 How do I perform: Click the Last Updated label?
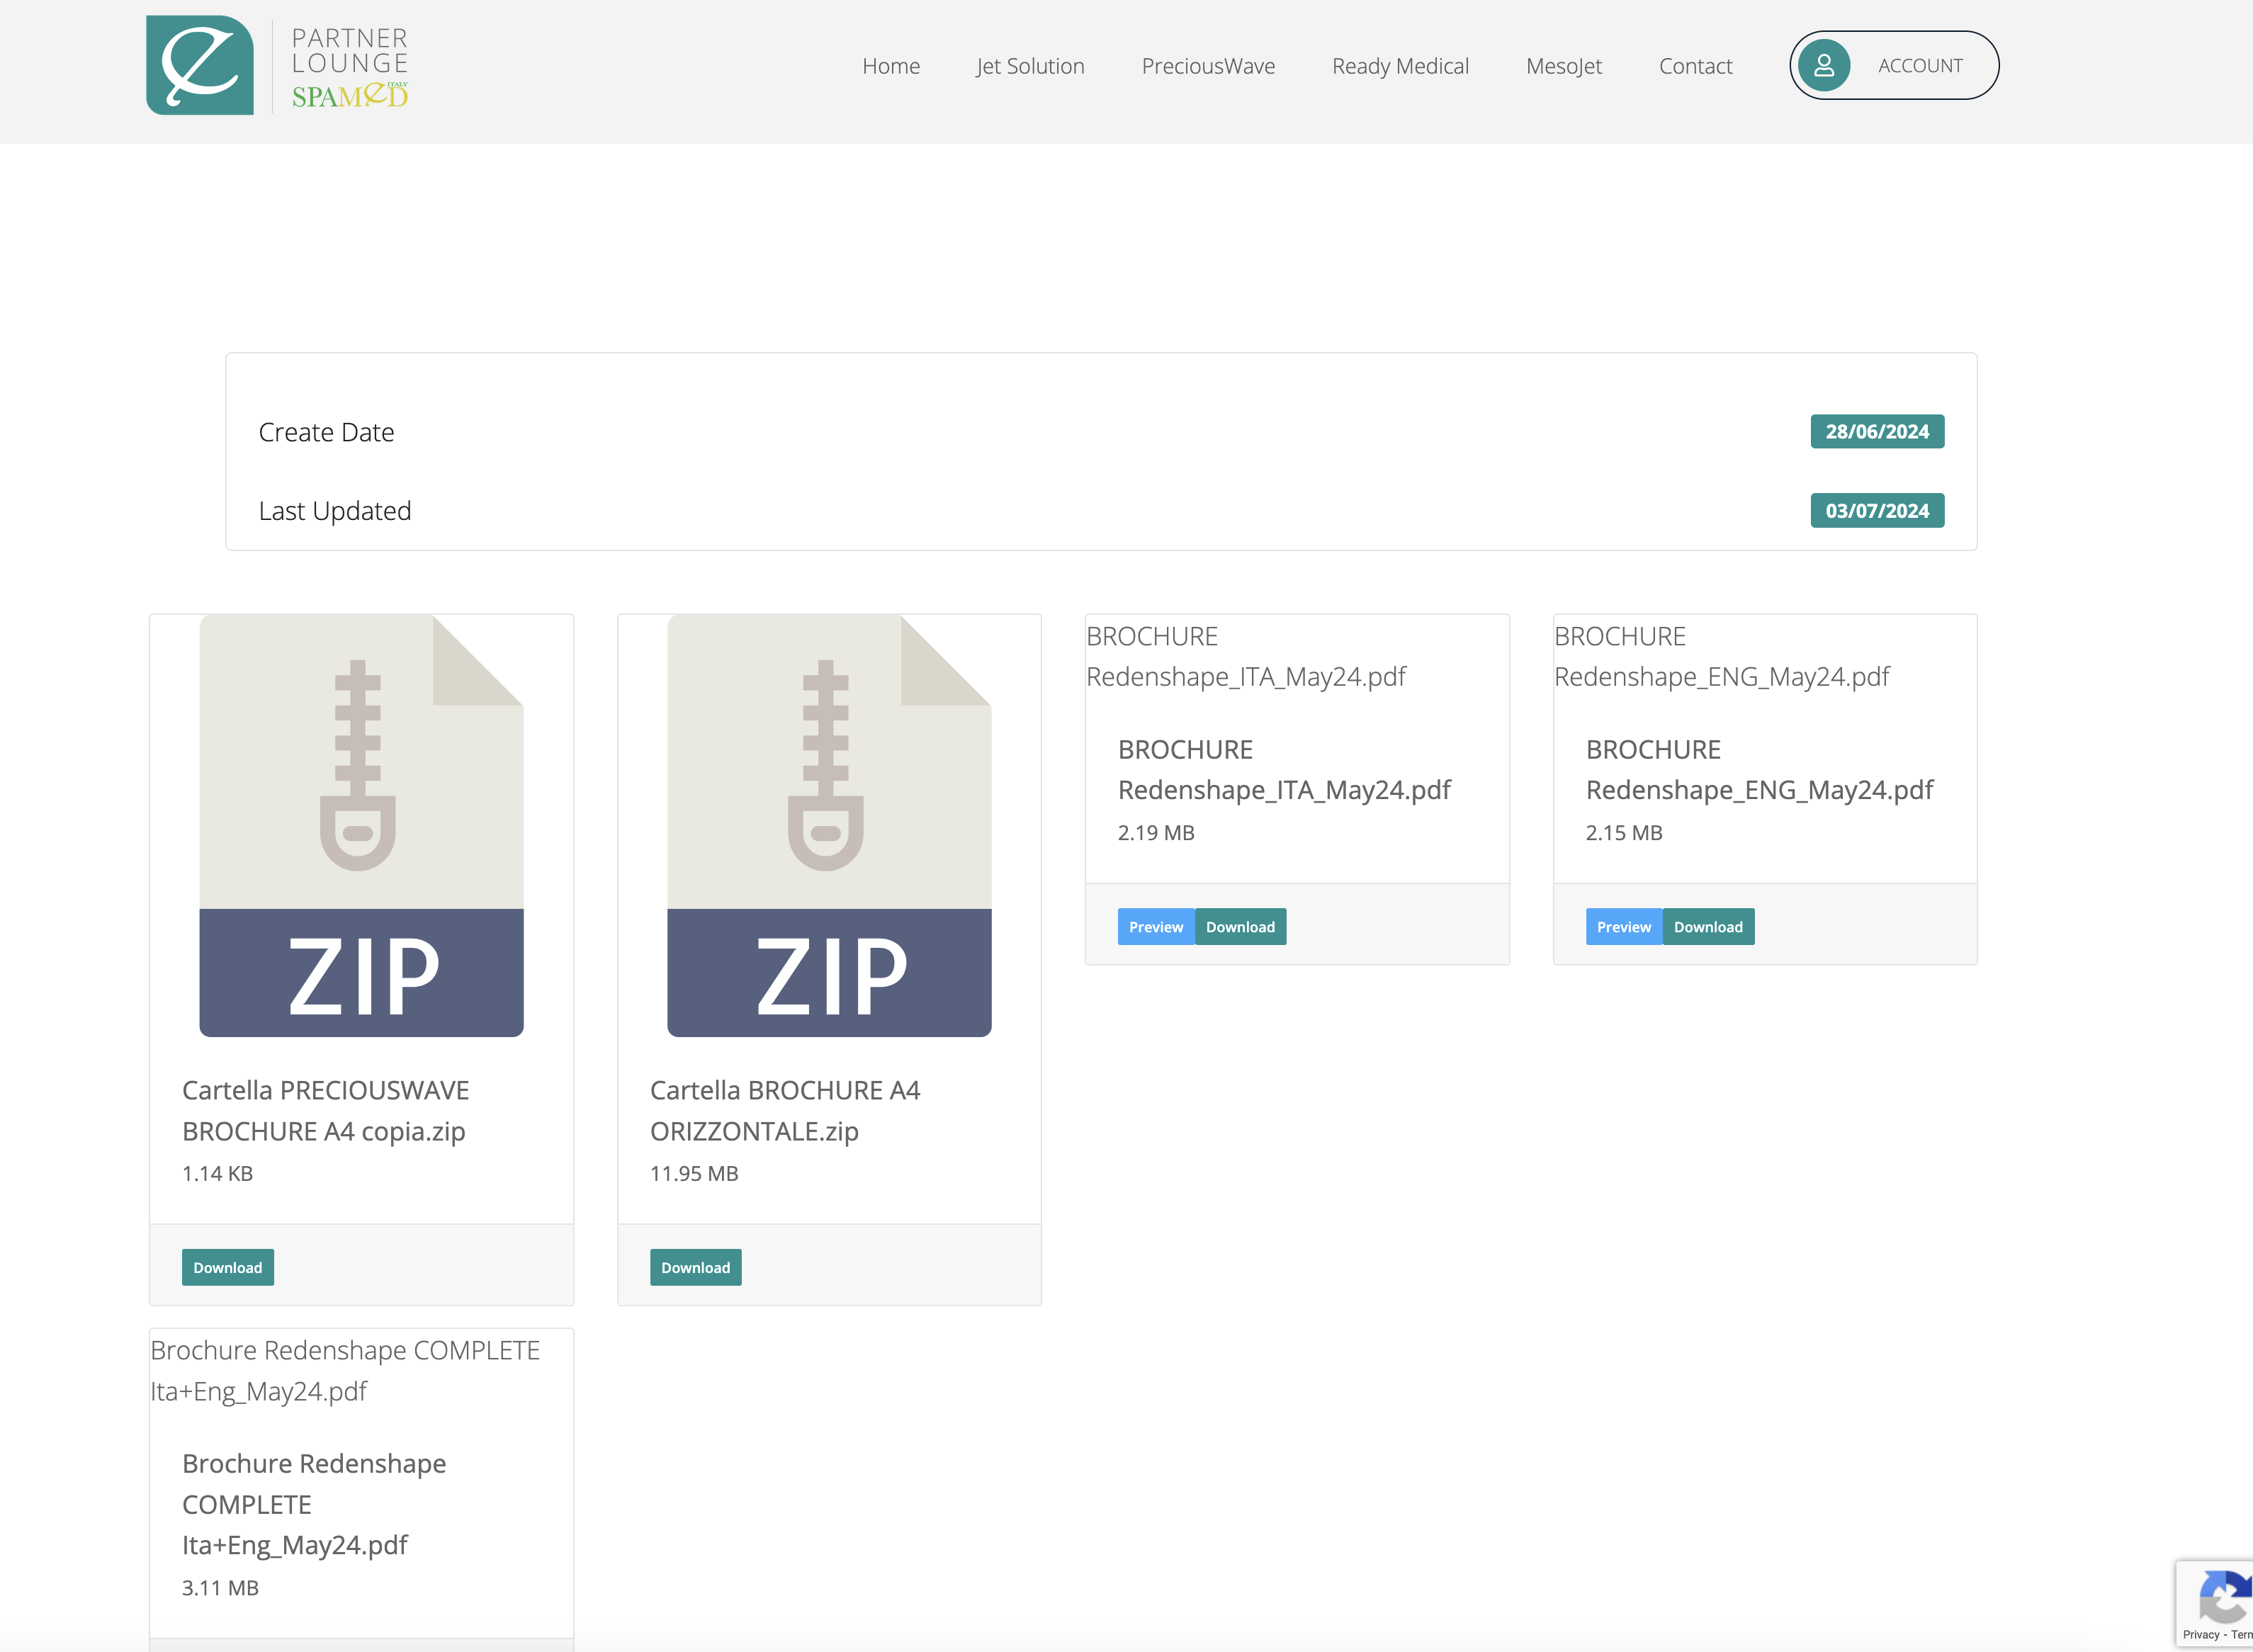pos(335,511)
